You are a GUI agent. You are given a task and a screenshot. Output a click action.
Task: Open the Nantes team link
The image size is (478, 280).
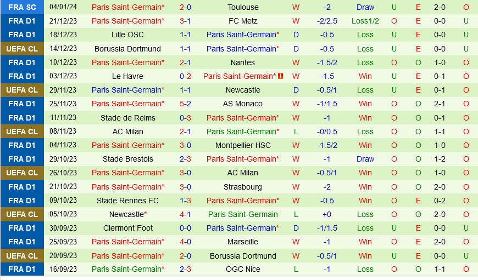(x=243, y=62)
